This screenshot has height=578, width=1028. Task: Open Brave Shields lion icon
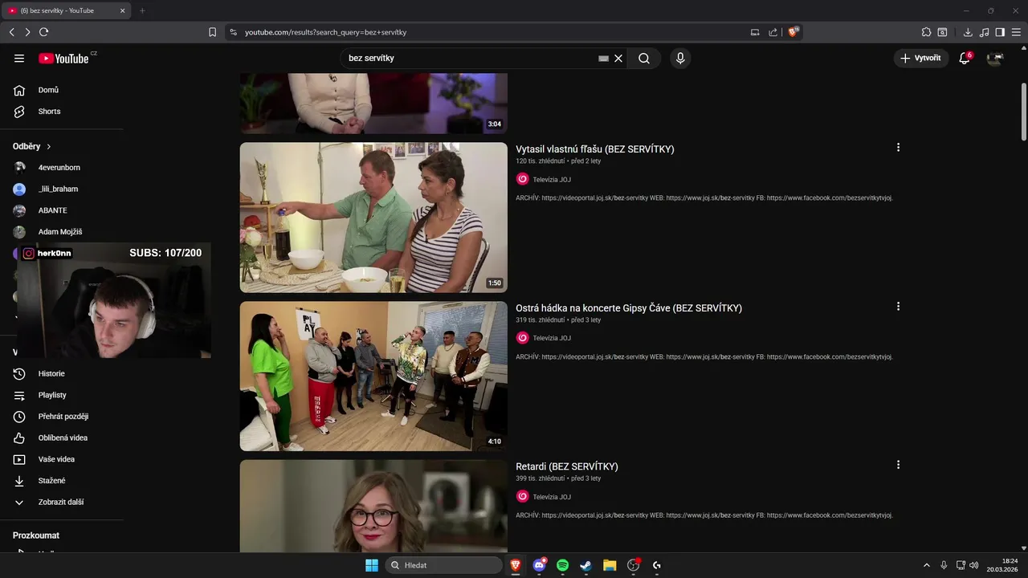click(793, 32)
